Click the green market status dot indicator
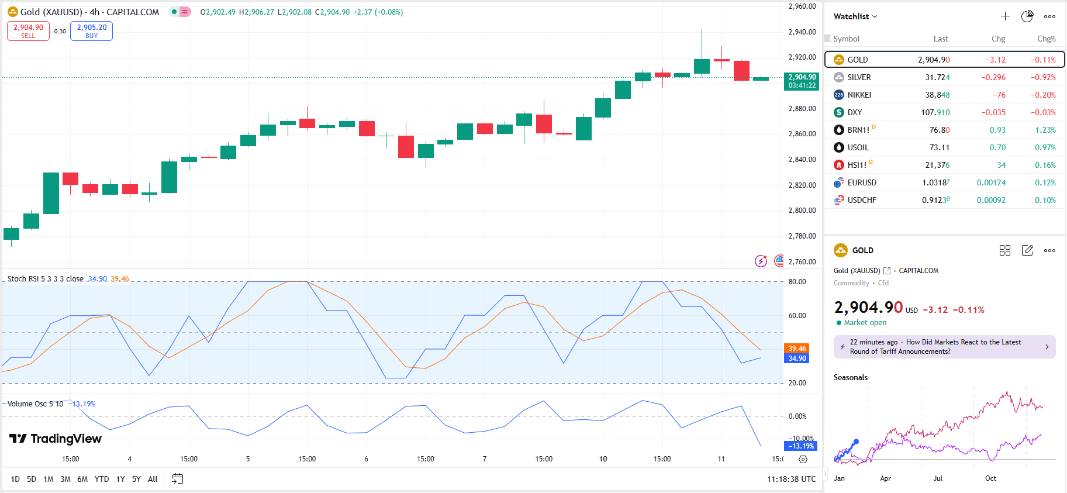The image size is (1067, 493). 174,12
